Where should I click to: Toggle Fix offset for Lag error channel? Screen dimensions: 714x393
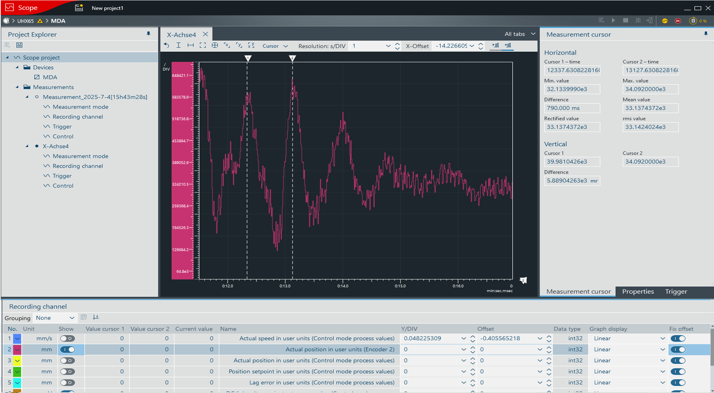pos(678,382)
